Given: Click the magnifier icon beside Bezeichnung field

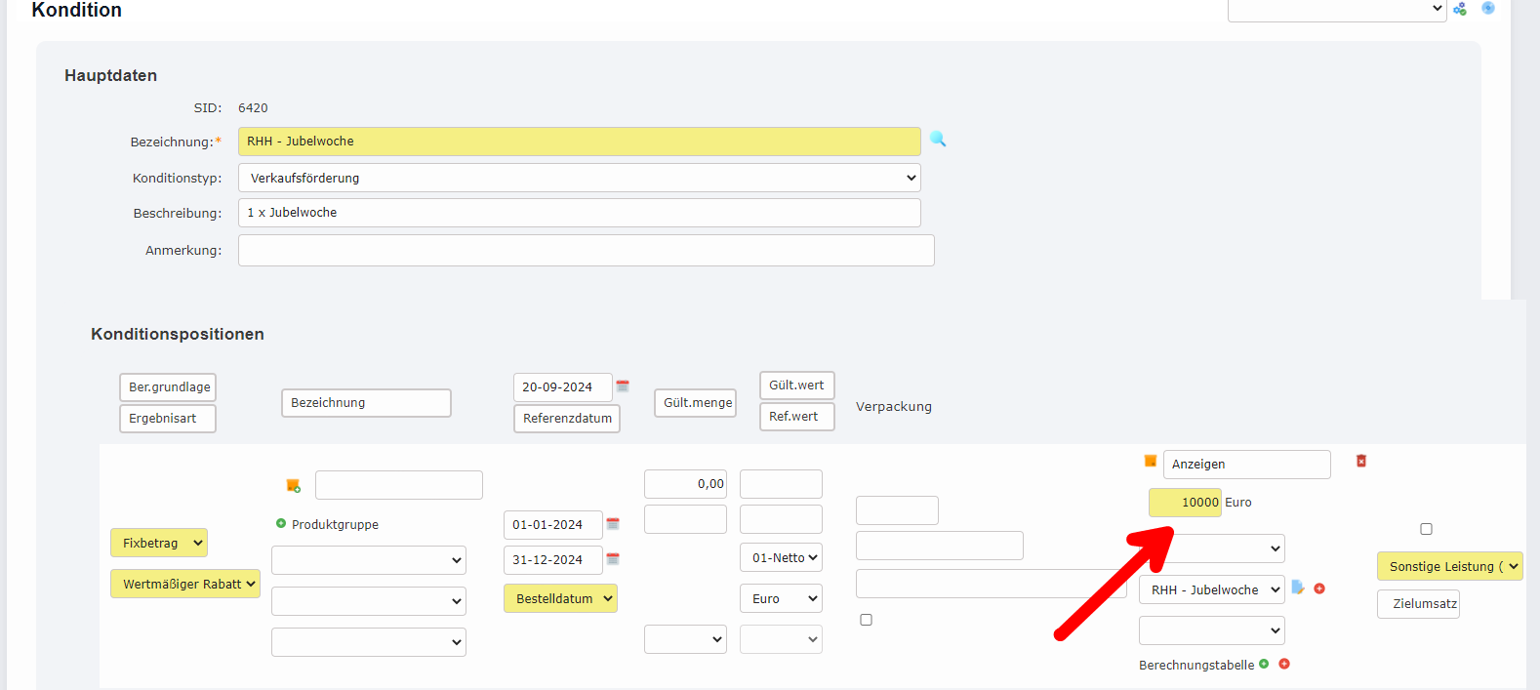Looking at the screenshot, I should pos(938,140).
